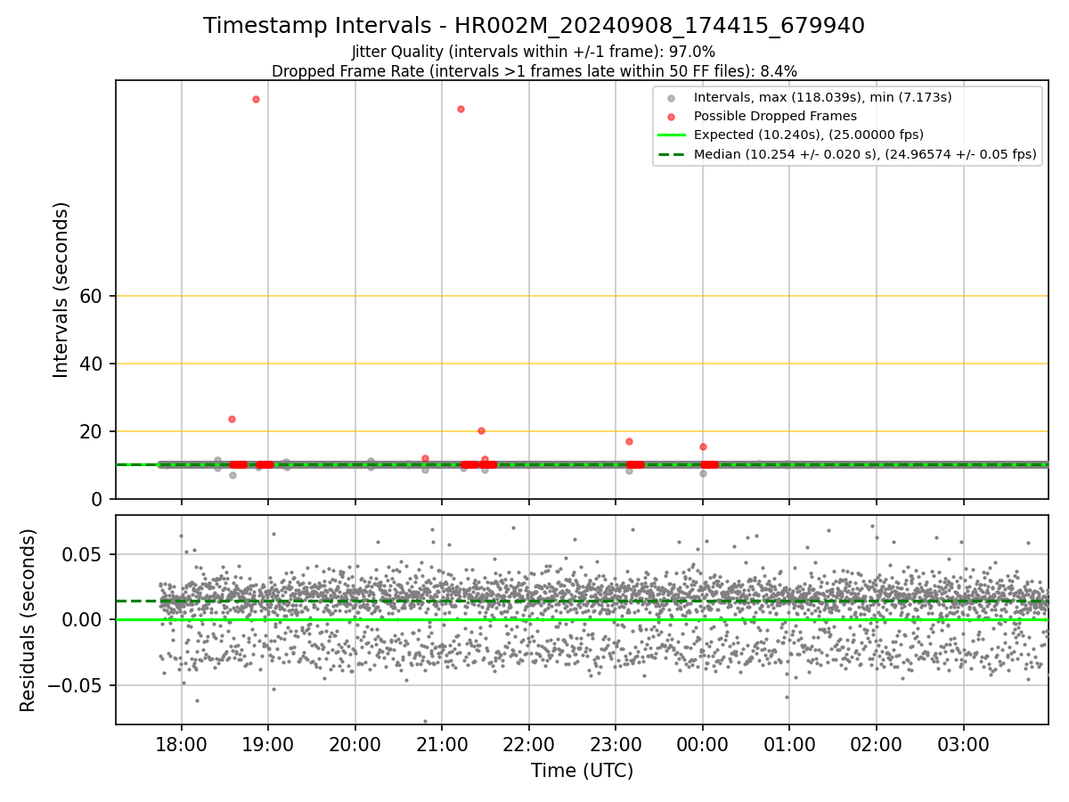The image size is (1069, 802).
Task: Click the plot title 'Timestamp Intervals - HR002M_20240908_174415_679940'
Action: (x=534, y=26)
